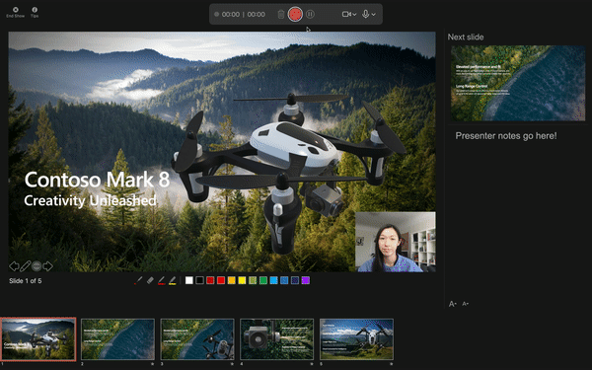Viewport: 592px width, 370px height.
Task: Toggle the camera on or off
Action: pyautogui.click(x=346, y=15)
